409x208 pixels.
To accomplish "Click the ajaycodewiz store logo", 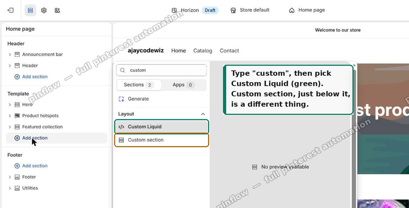I will click(146, 50).
